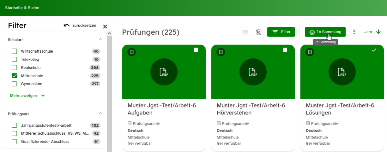Click the reset arrow icon next to zurücksetzen

click(67, 26)
